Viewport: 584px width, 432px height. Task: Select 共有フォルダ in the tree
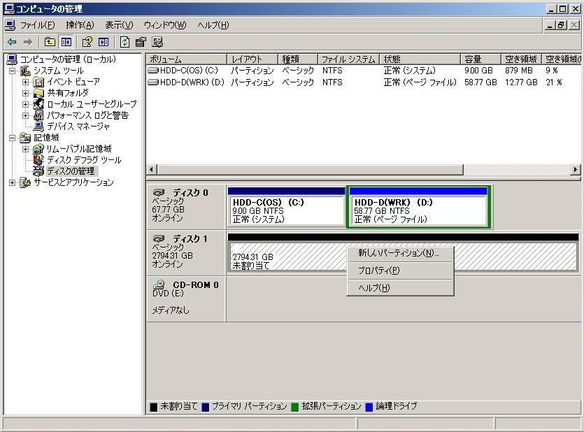pos(68,93)
